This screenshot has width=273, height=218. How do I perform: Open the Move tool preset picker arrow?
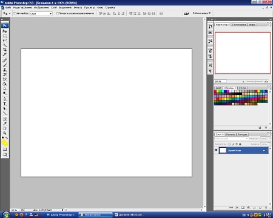(10, 13)
